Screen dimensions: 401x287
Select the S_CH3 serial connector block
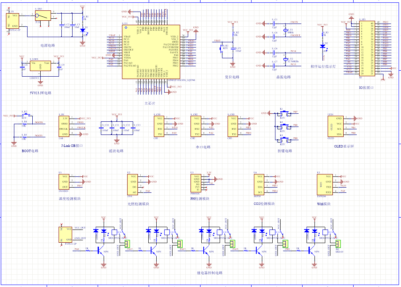tap(233, 127)
